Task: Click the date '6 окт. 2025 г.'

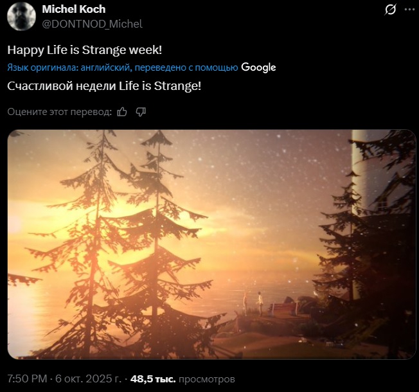Action: pos(88,379)
